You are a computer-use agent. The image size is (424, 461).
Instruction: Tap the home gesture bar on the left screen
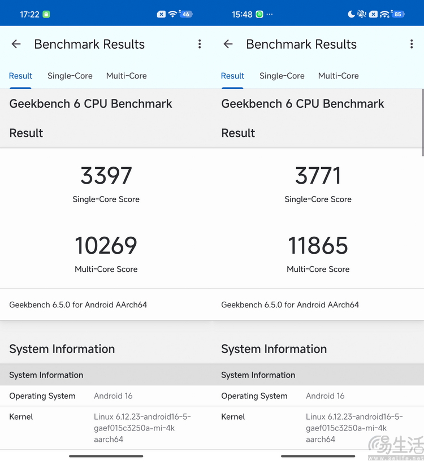(x=106, y=456)
